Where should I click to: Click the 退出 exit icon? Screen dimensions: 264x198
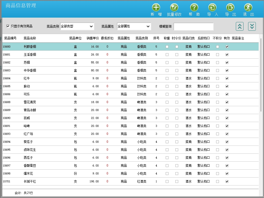[248, 7]
